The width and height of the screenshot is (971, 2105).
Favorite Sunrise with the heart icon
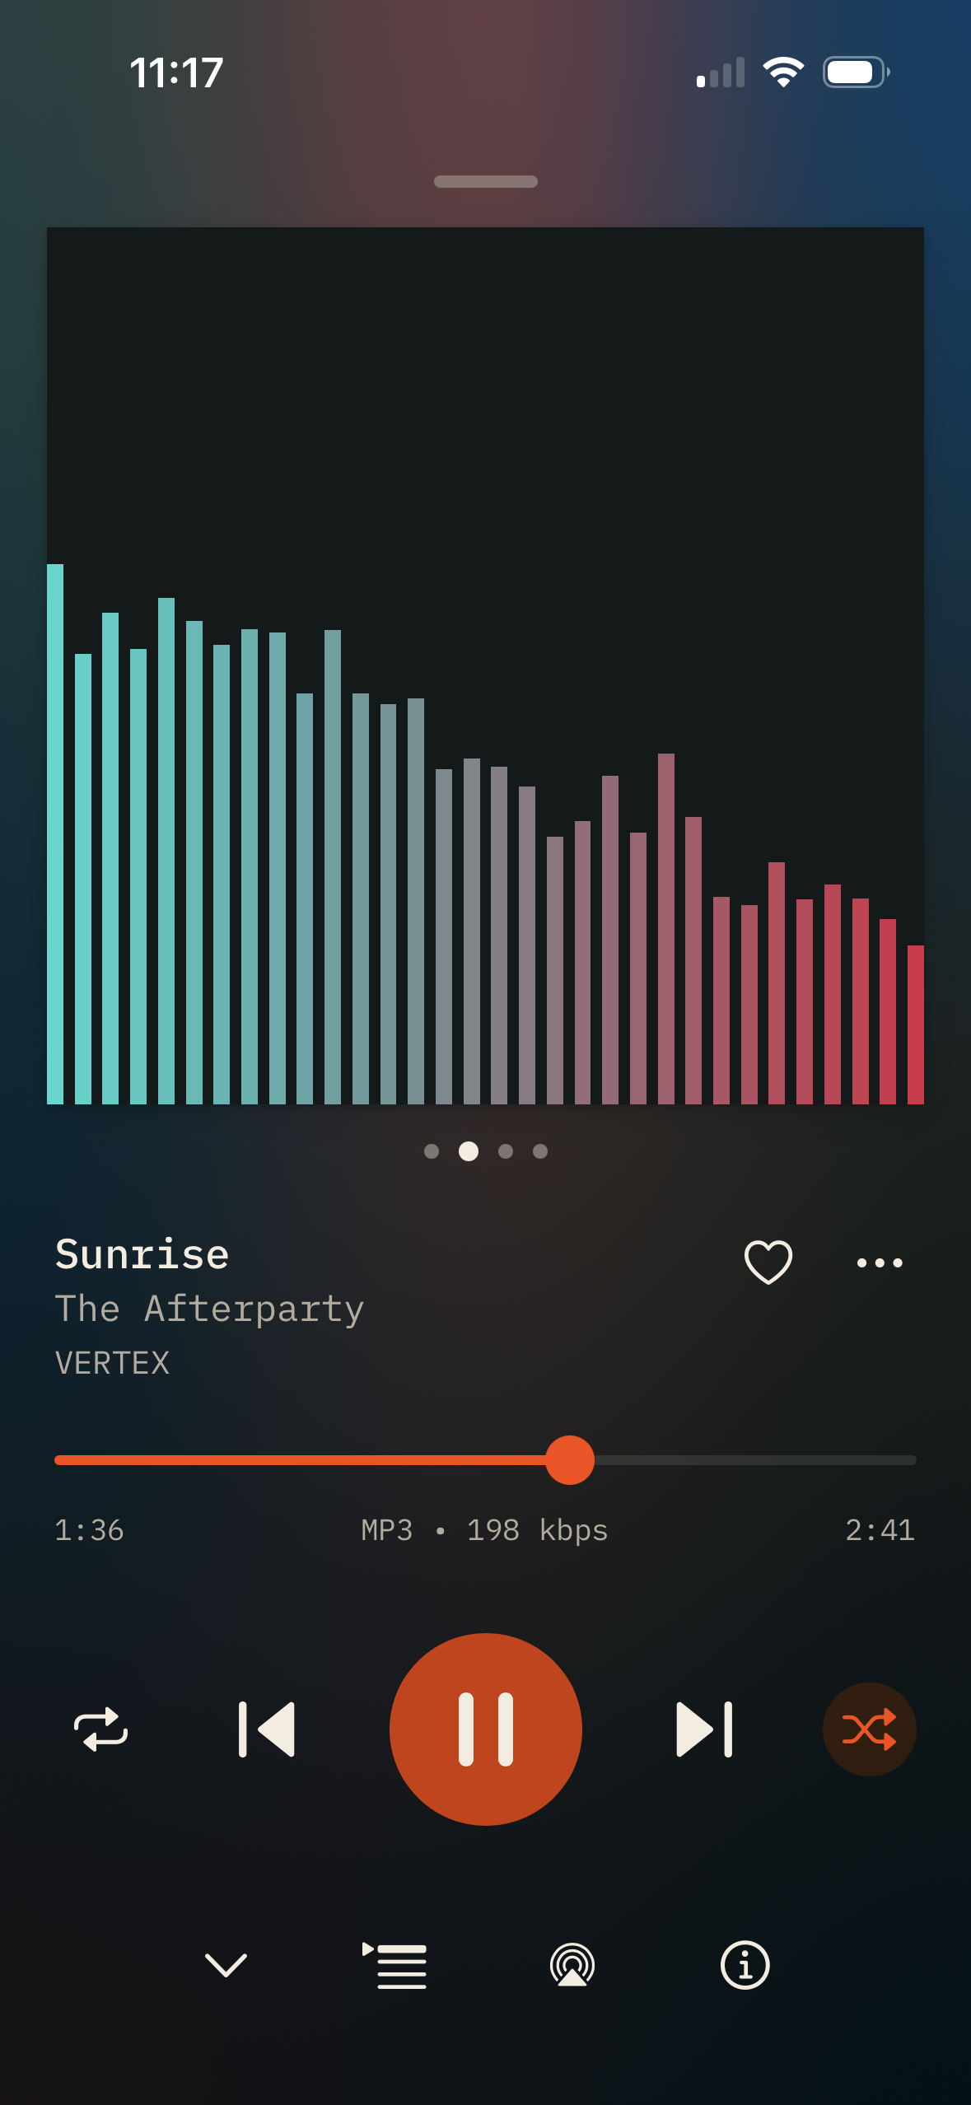[768, 1262]
